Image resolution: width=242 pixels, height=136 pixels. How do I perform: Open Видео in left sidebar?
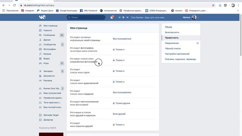click(x=47, y=59)
